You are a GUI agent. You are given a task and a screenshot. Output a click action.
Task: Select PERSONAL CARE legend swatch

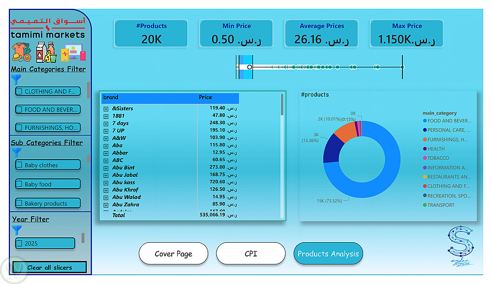tap(425, 130)
